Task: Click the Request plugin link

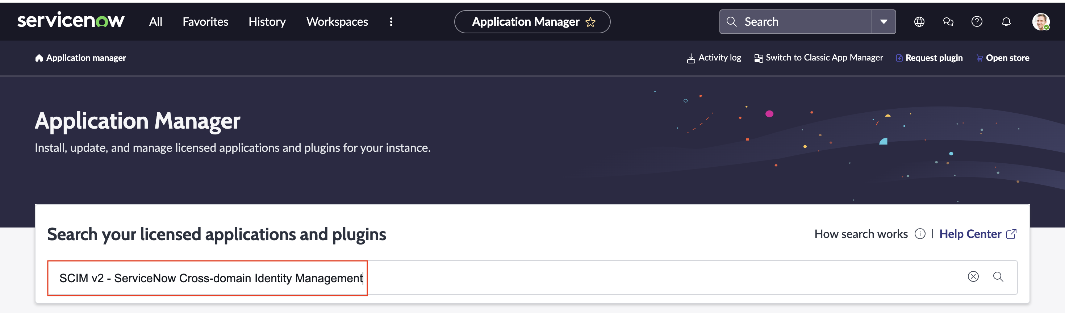Action: coord(930,58)
